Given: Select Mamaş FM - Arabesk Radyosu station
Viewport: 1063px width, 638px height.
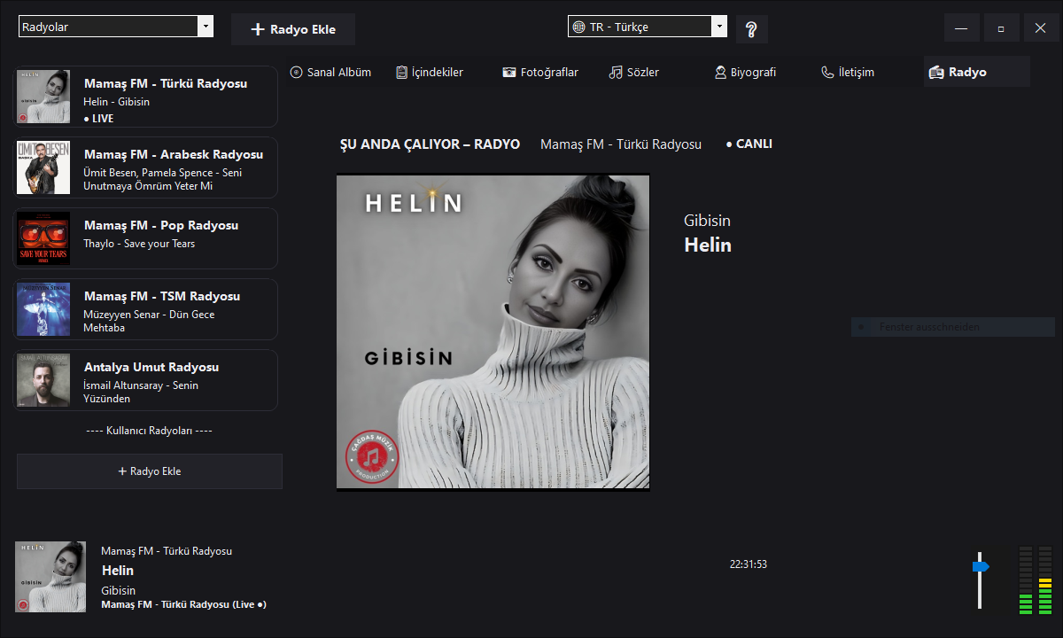Looking at the screenshot, I should pyautogui.click(x=146, y=167).
